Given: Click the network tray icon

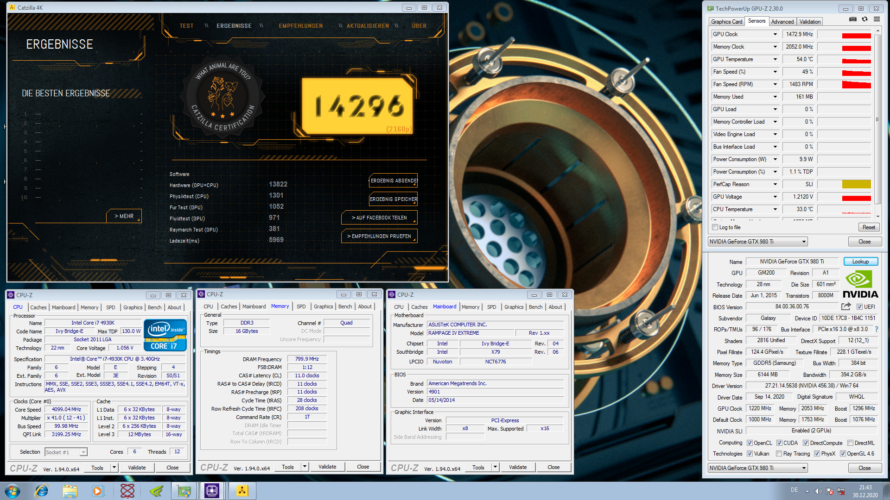Looking at the screenshot, I should click(841, 491).
